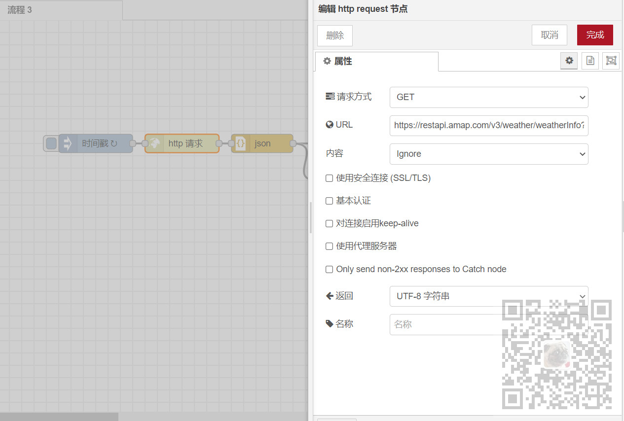Click the 编辑 http request 节点 title
Image resolution: width=624 pixels, height=421 pixels.
pos(363,9)
